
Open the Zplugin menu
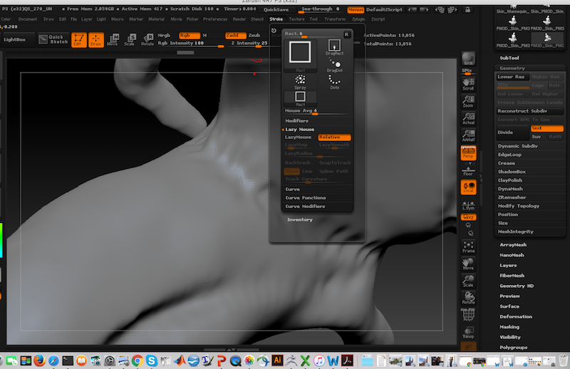point(358,19)
